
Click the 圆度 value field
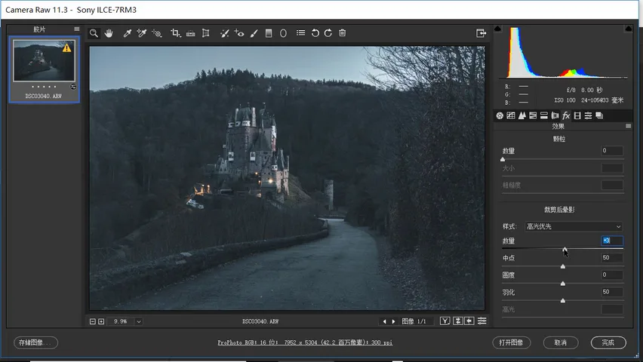click(612, 275)
